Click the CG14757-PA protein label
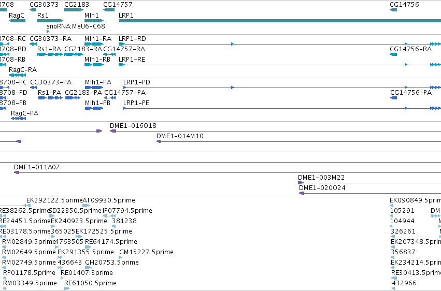441x291 pixels. tap(125, 92)
